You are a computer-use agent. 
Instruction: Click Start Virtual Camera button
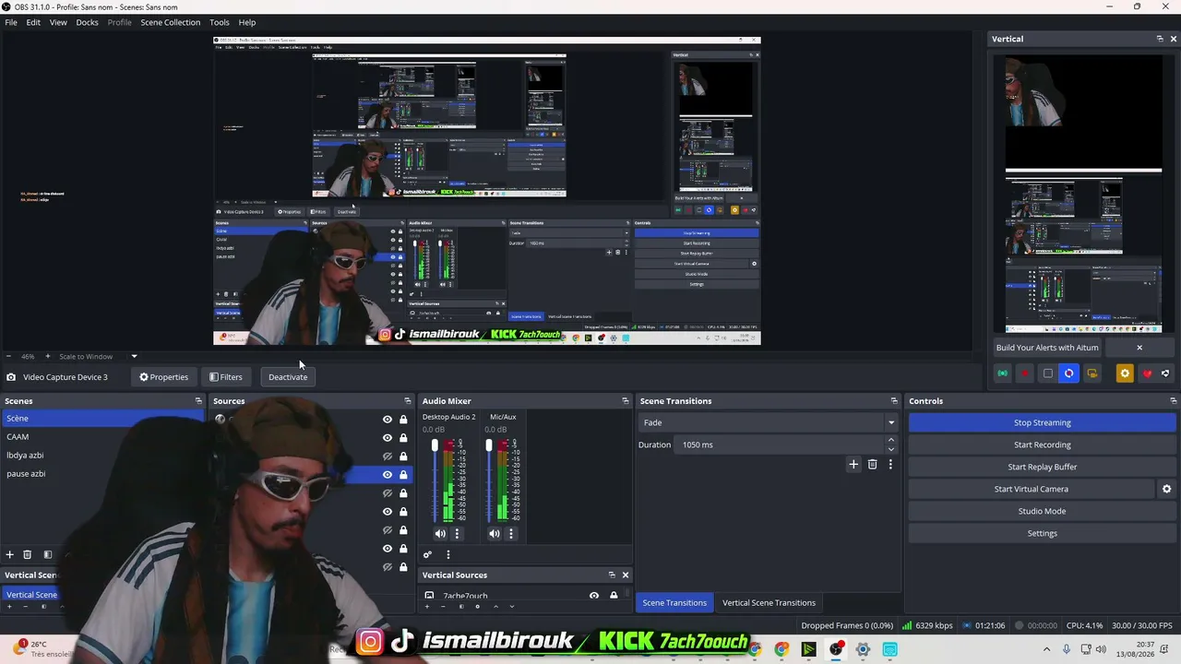coord(1032,489)
